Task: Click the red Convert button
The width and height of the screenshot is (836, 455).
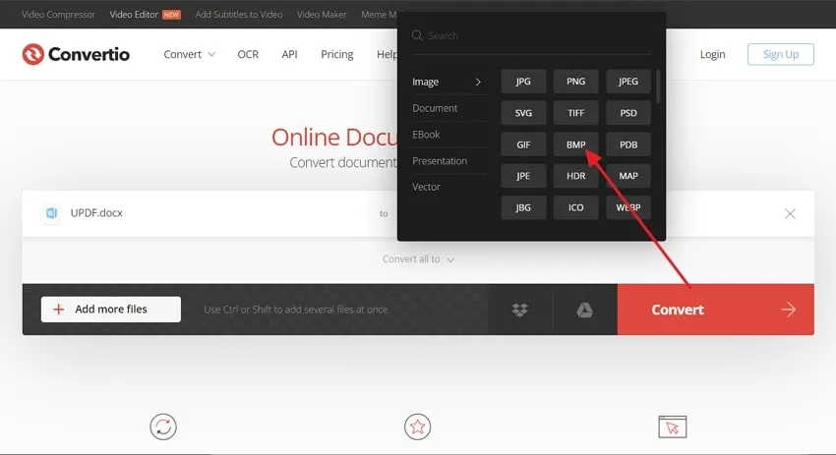Action: click(715, 310)
